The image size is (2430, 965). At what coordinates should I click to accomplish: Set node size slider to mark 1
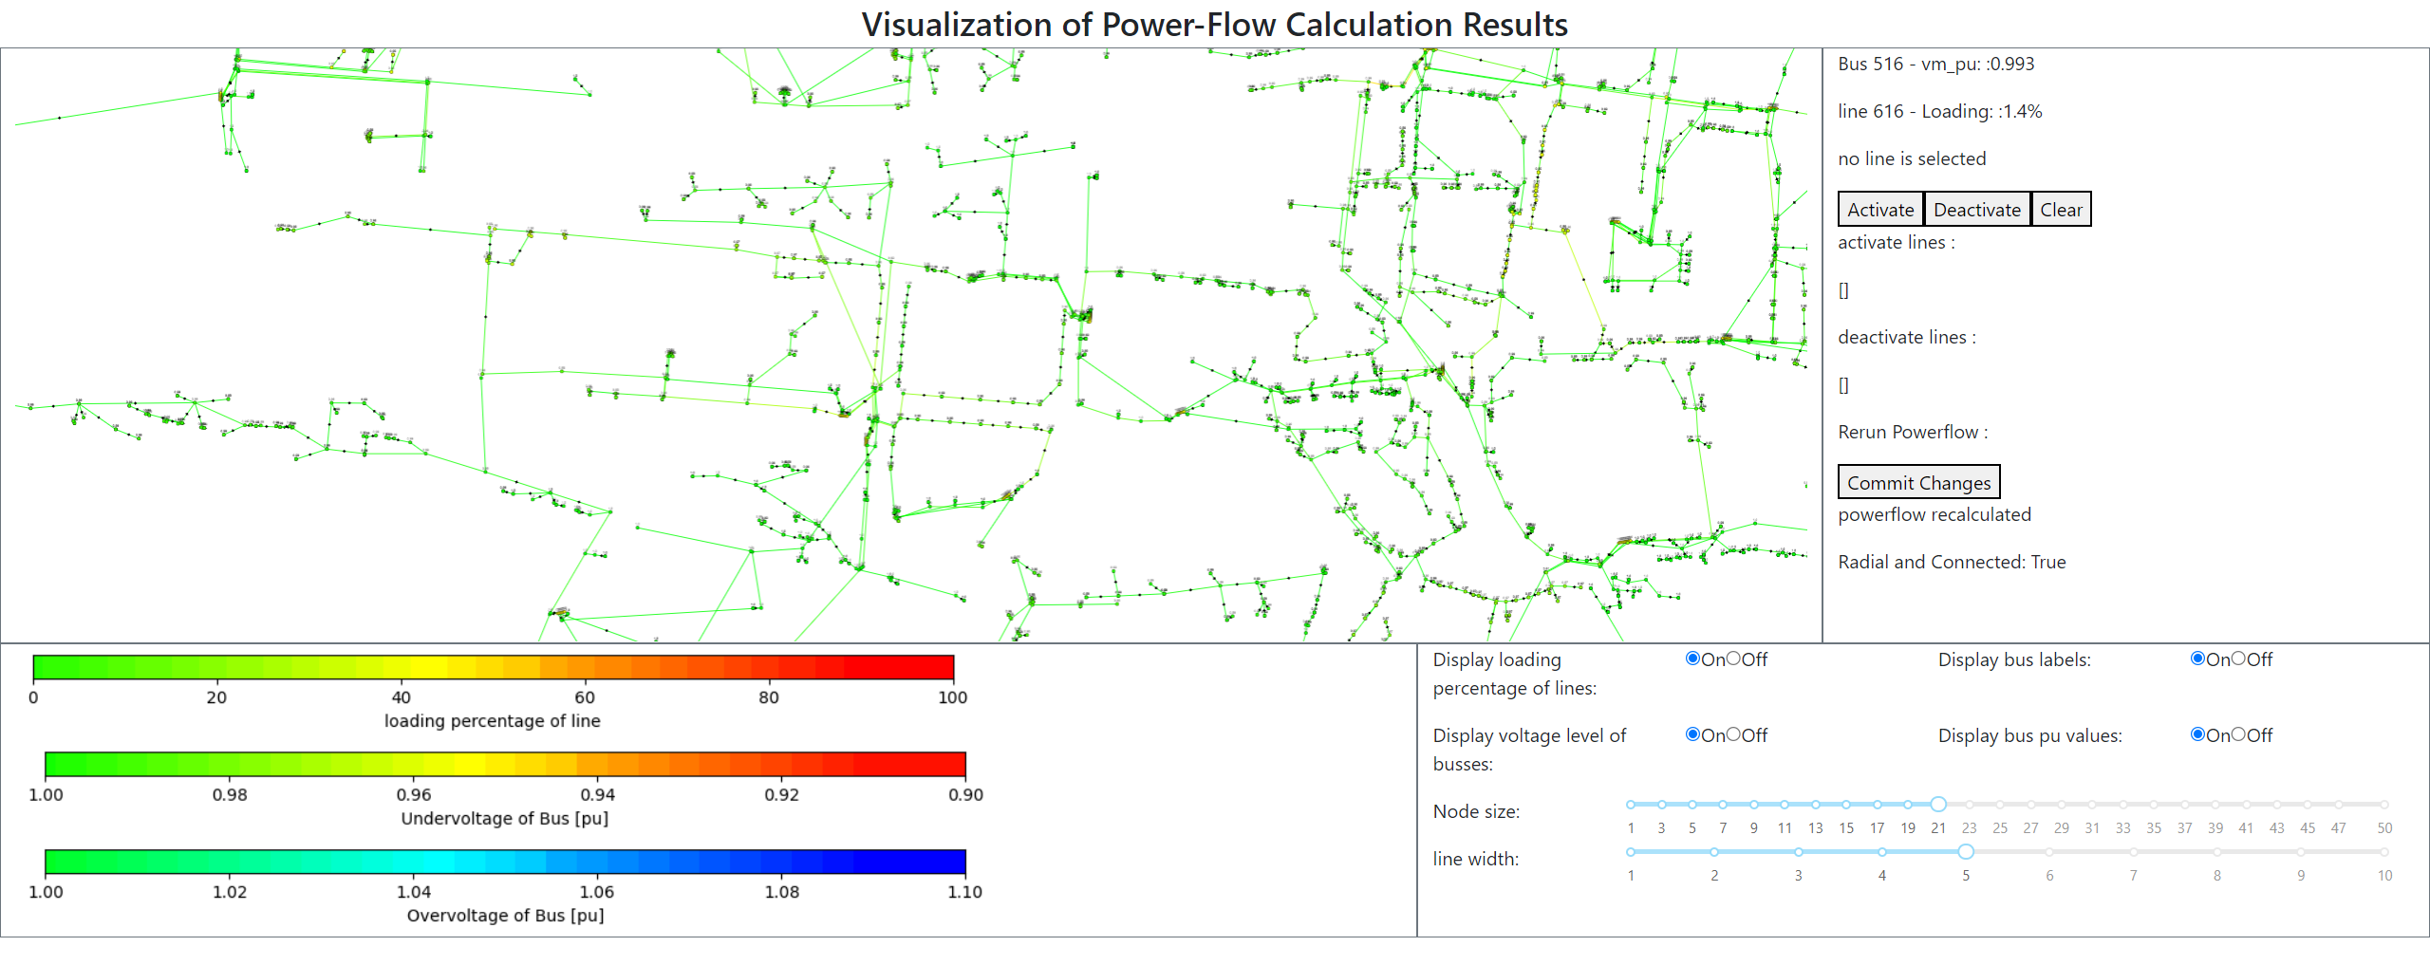coord(1631,805)
